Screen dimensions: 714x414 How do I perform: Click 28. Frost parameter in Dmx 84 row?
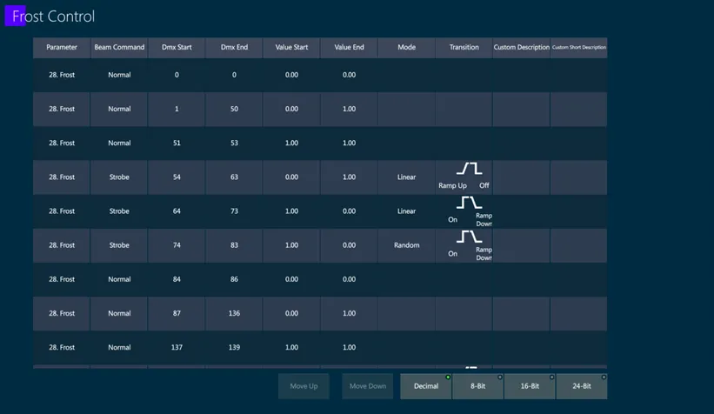click(x=62, y=279)
